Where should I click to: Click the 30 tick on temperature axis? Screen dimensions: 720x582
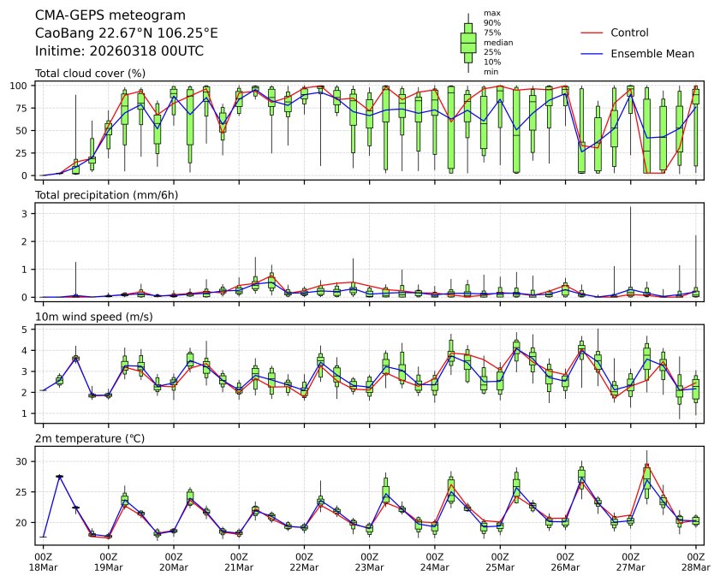point(25,461)
